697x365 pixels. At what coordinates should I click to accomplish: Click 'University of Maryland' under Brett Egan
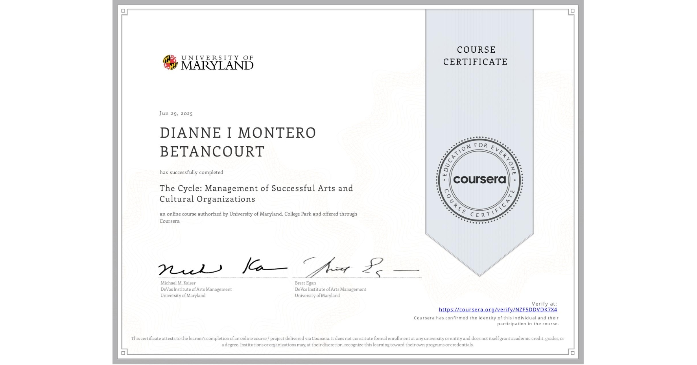[317, 295]
